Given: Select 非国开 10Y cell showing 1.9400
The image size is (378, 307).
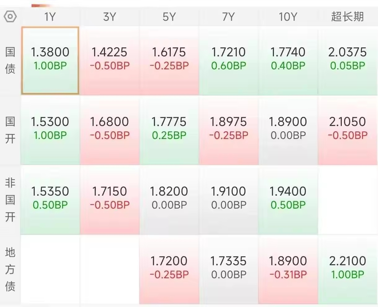Looking at the screenshot, I should click(x=288, y=200).
